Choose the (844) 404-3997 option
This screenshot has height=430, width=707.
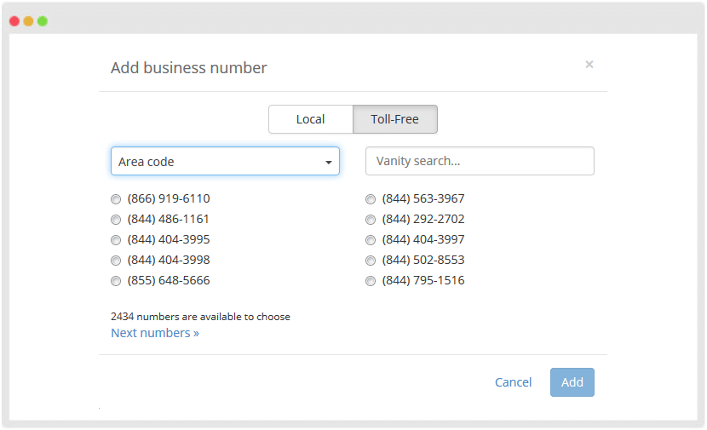pyautogui.click(x=371, y=240)
